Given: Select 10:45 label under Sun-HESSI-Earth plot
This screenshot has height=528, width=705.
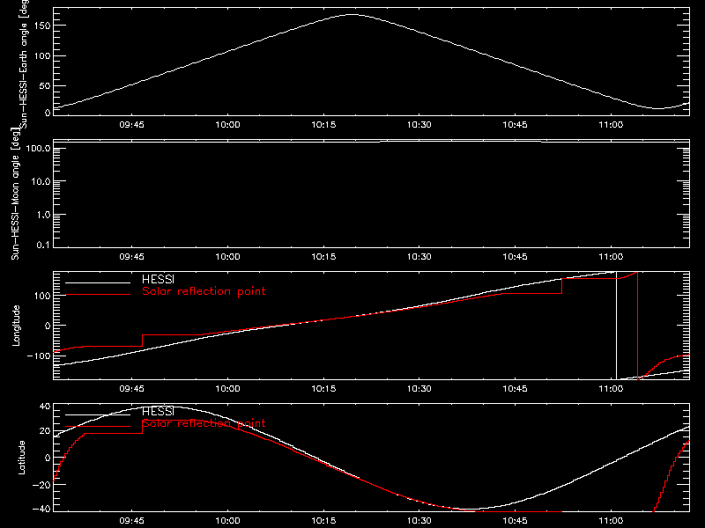Looking at the screenshot, I should tap(515, 125).
